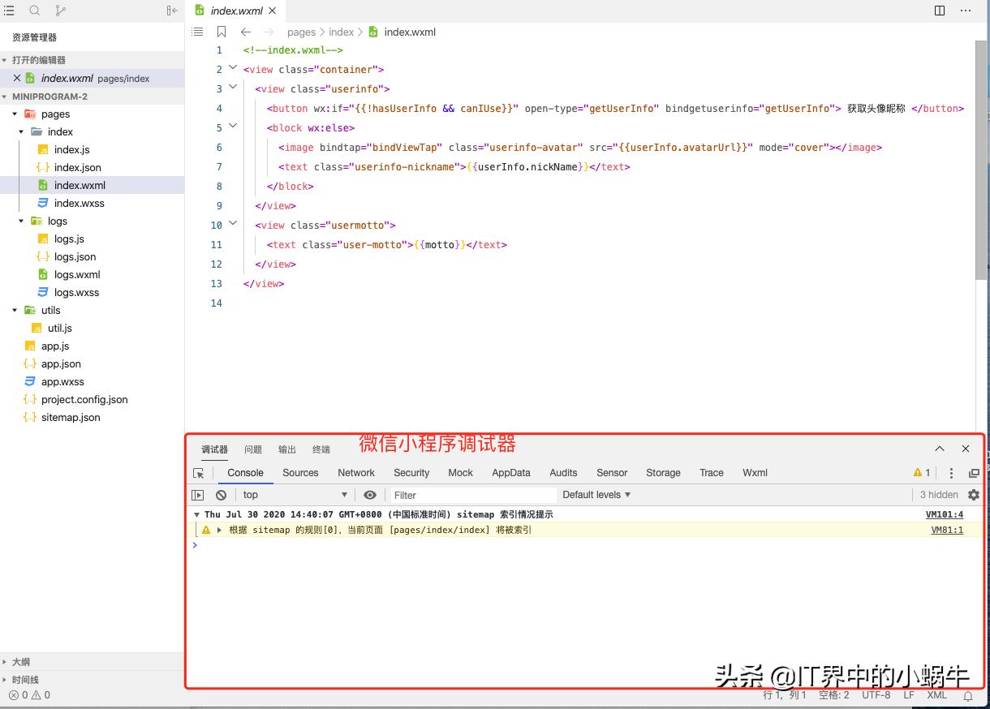The width and height of the screenshot is (990, 709).
Task: Expand the 大纲 outline section
Action: [x=5, y=662]
